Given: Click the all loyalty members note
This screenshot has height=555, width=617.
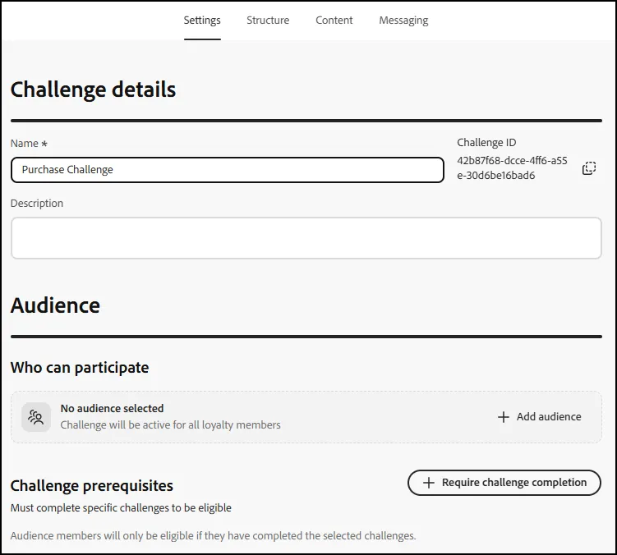Looking at the screenshot, I should (170, 424).
